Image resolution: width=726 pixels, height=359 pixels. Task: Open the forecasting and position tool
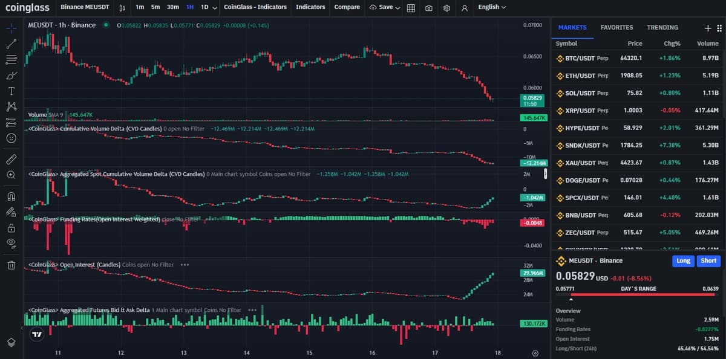(11, 123)
